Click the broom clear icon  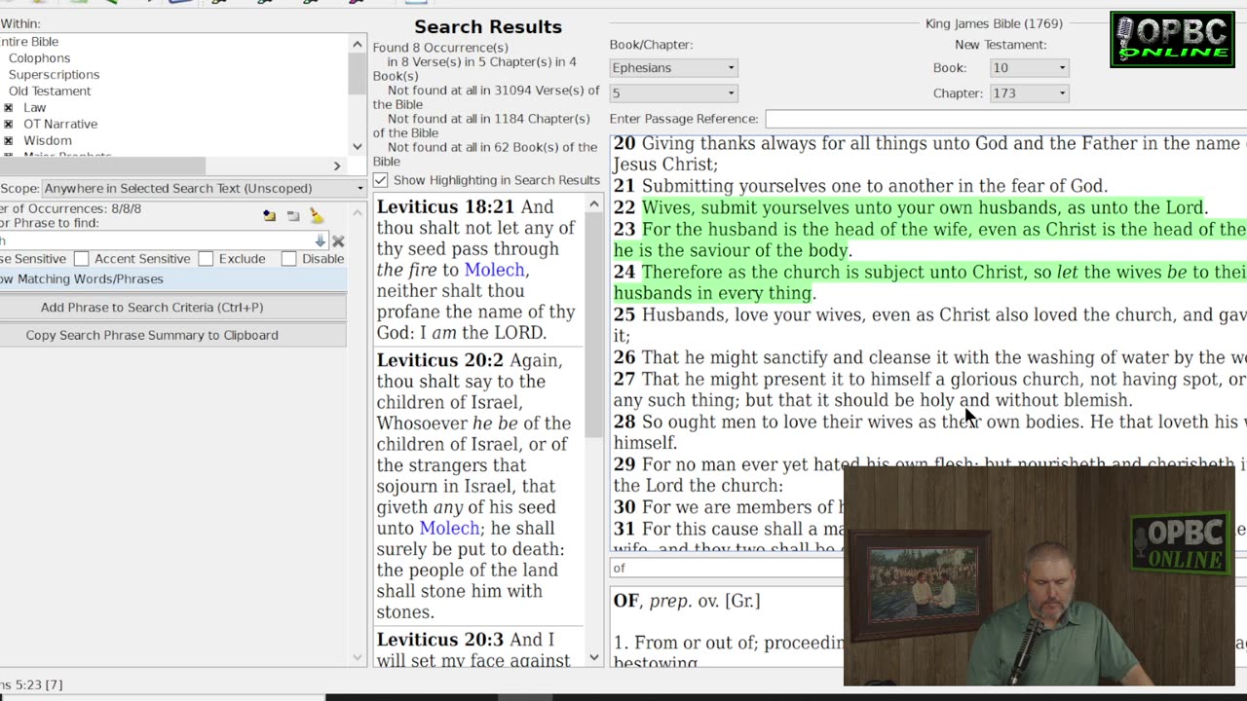coord(316,216)
